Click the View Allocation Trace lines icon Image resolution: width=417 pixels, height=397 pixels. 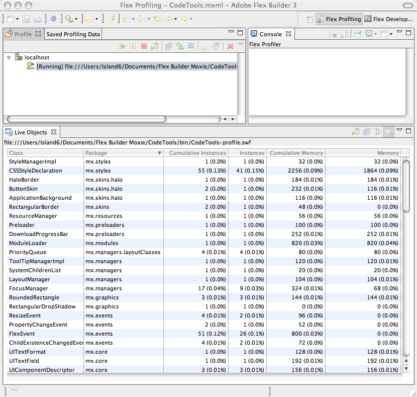(x=191, y=46)
